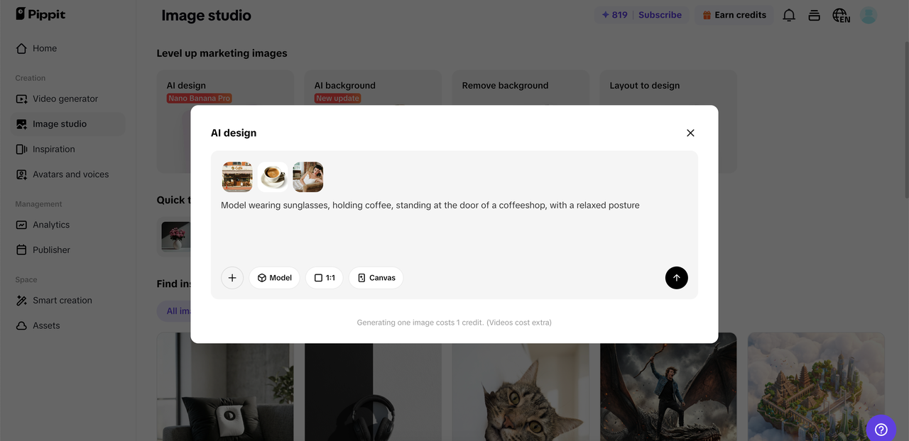The height and width of the screenshot is (441, 909).
Task: Click the Pippit logo
Action: click(40, 13)
